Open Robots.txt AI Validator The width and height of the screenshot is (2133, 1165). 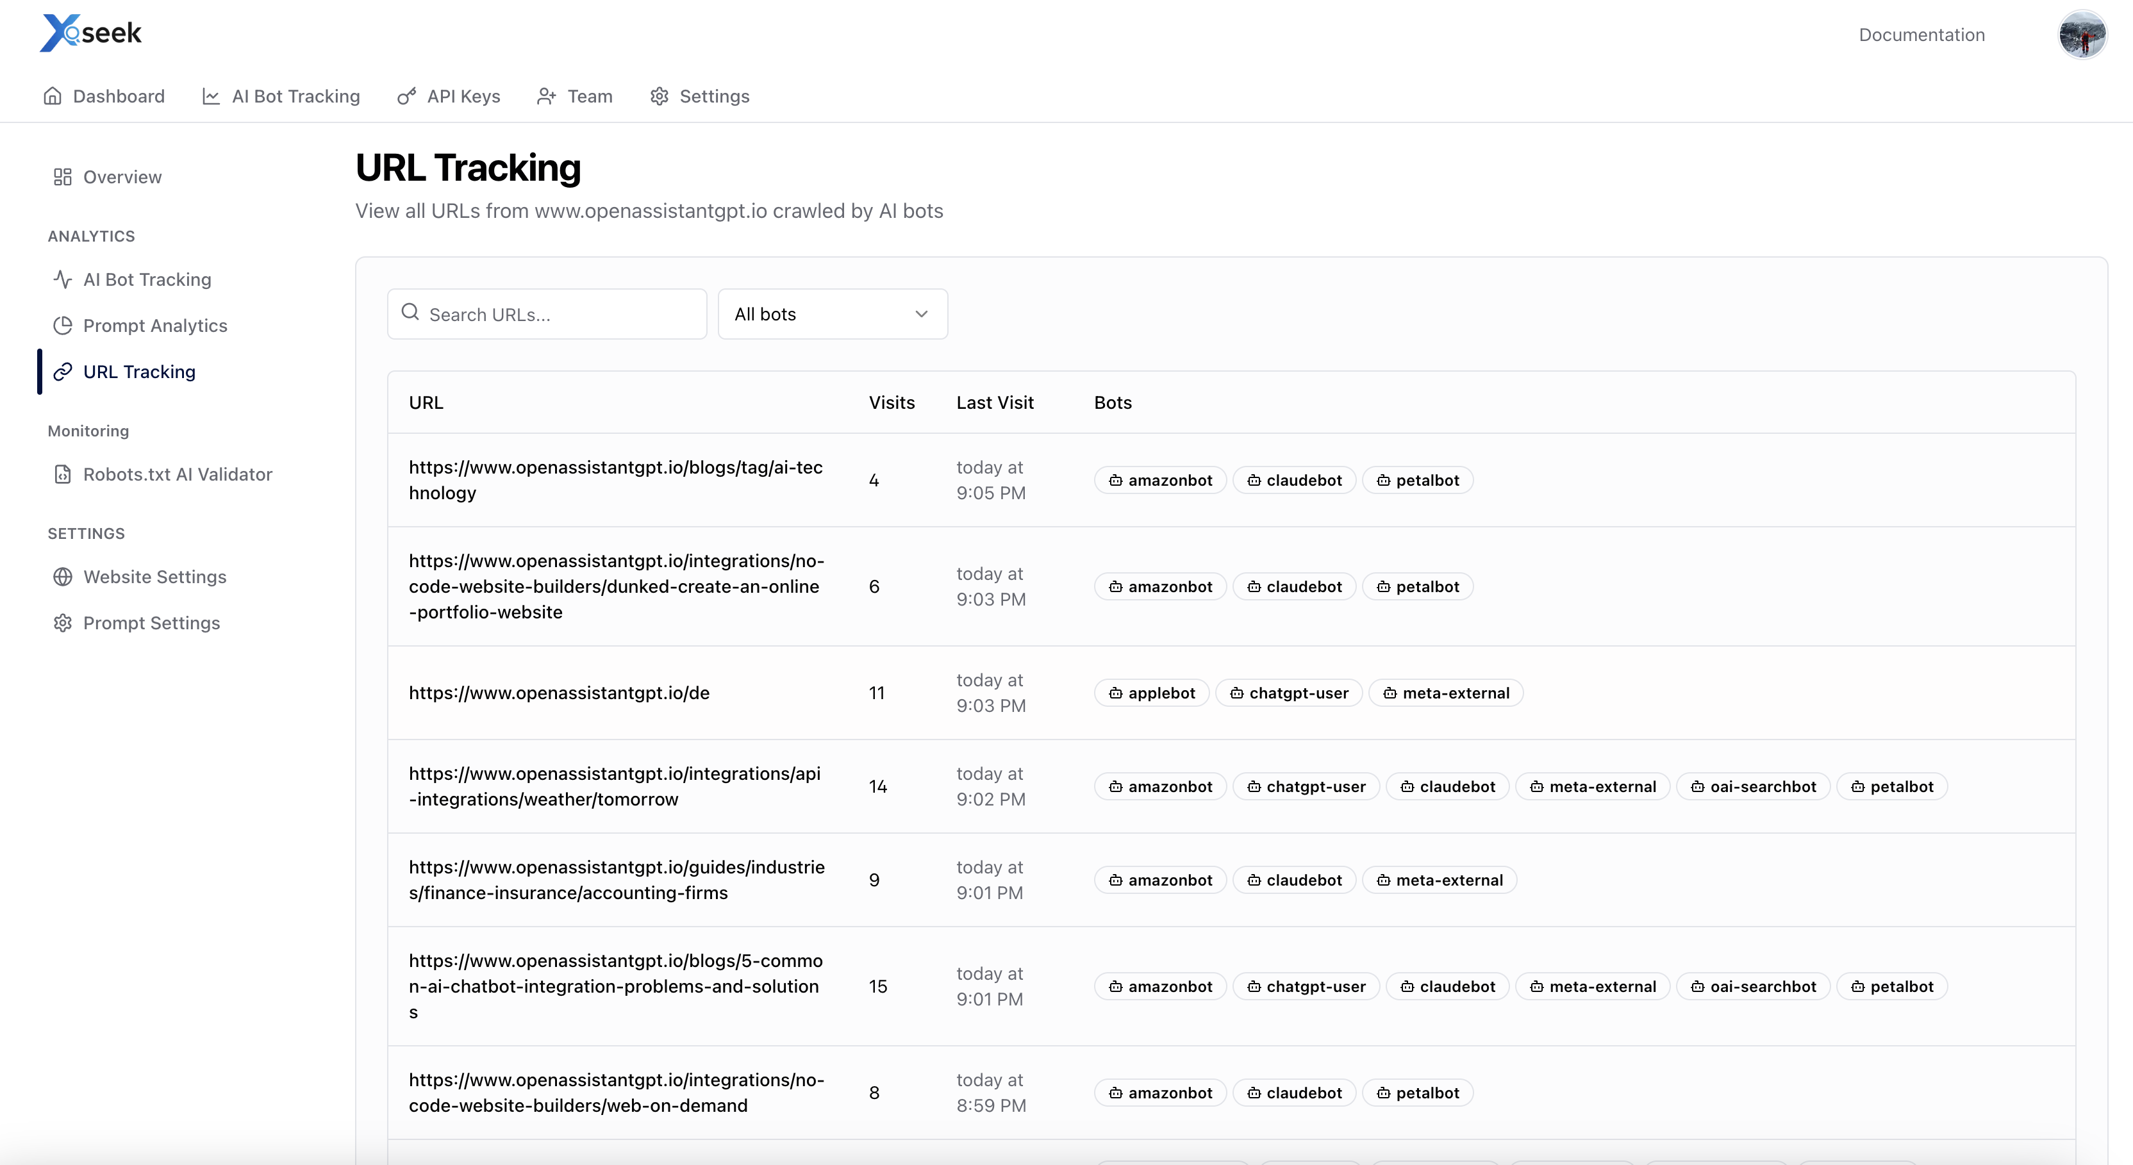click(x=162, y=474)
